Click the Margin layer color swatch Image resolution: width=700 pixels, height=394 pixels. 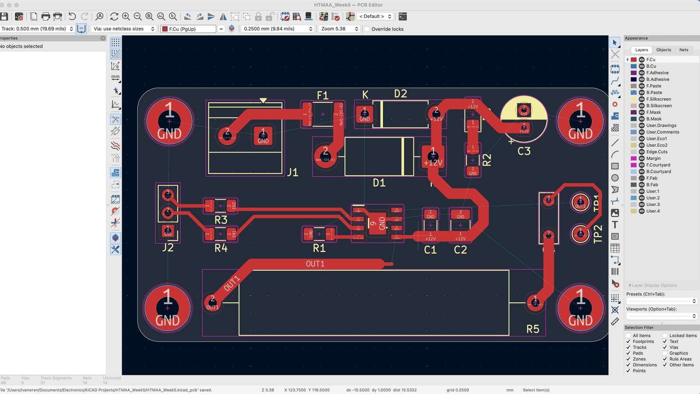tap(633, 159)
